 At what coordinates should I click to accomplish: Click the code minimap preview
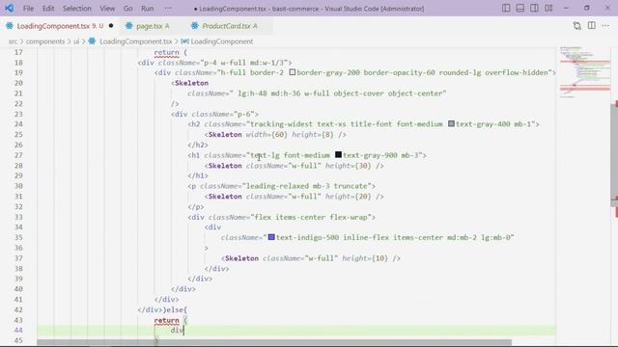pos(585,73)
